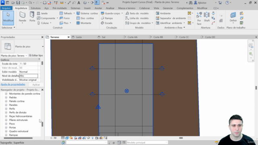Select the Shaft opening tool
The height and width of the screenshot is (145, 258).
point(207,17)
